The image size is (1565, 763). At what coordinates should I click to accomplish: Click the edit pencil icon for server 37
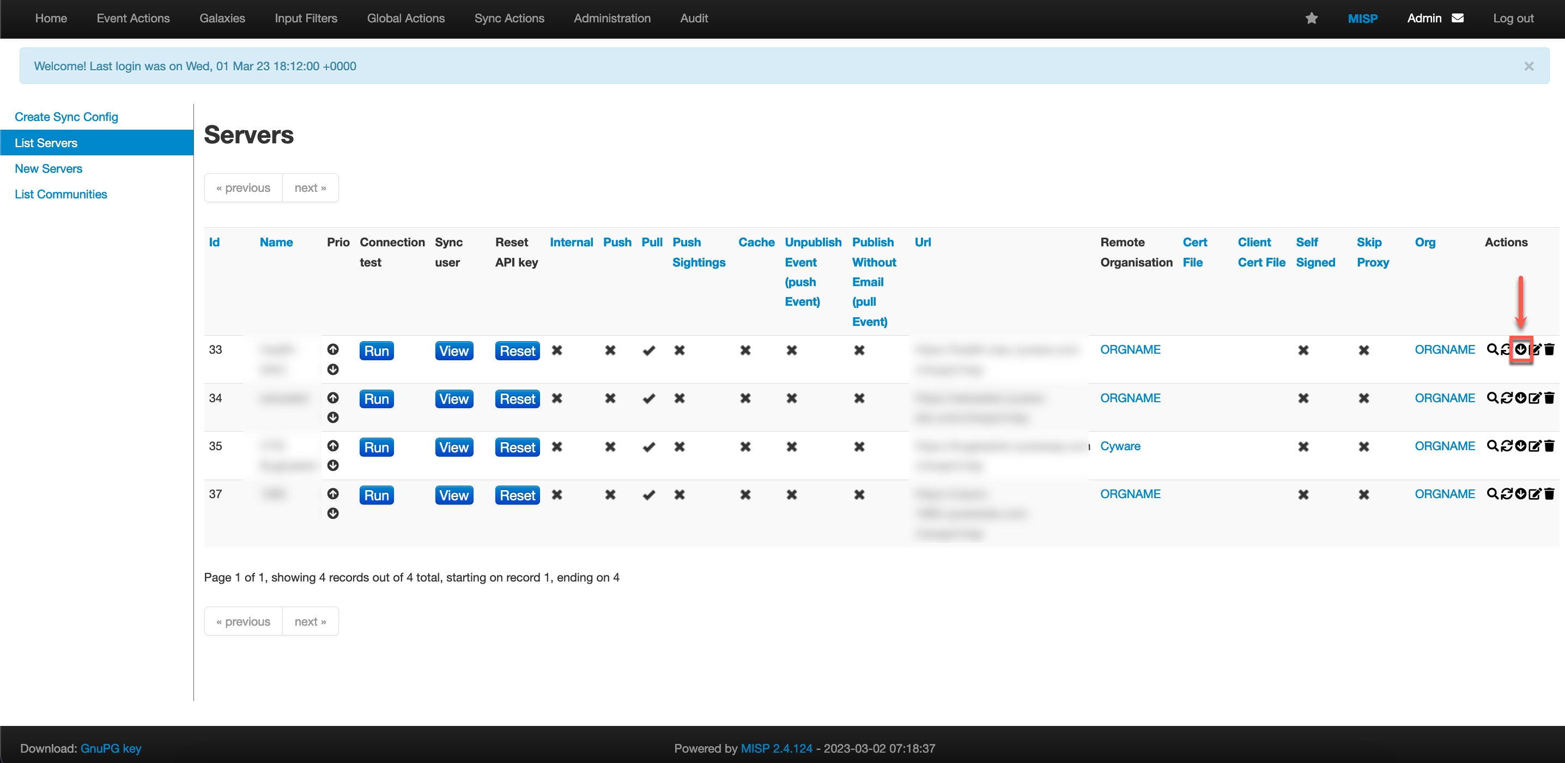tap(1534, 494)
